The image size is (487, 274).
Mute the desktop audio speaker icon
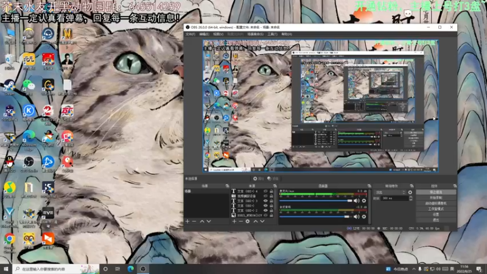click(x=356, y=217)
